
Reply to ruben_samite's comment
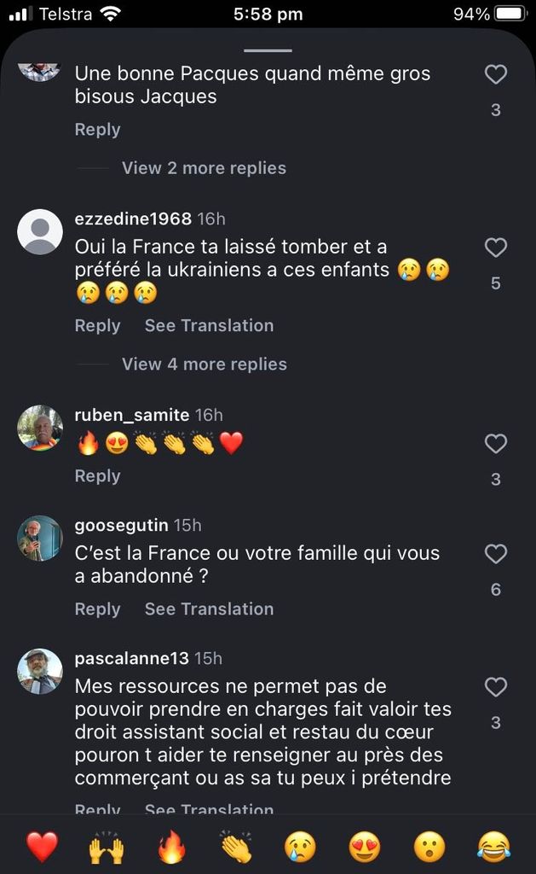point(97,475)
